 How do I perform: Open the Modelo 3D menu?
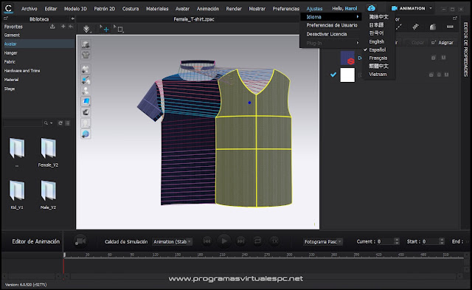point(75,9)
